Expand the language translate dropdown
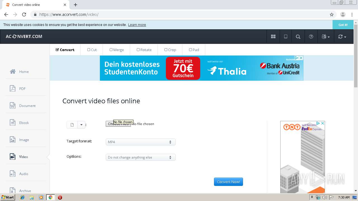Screen dimensions: 358x201 pyautogui.click(x=326, y=37)
